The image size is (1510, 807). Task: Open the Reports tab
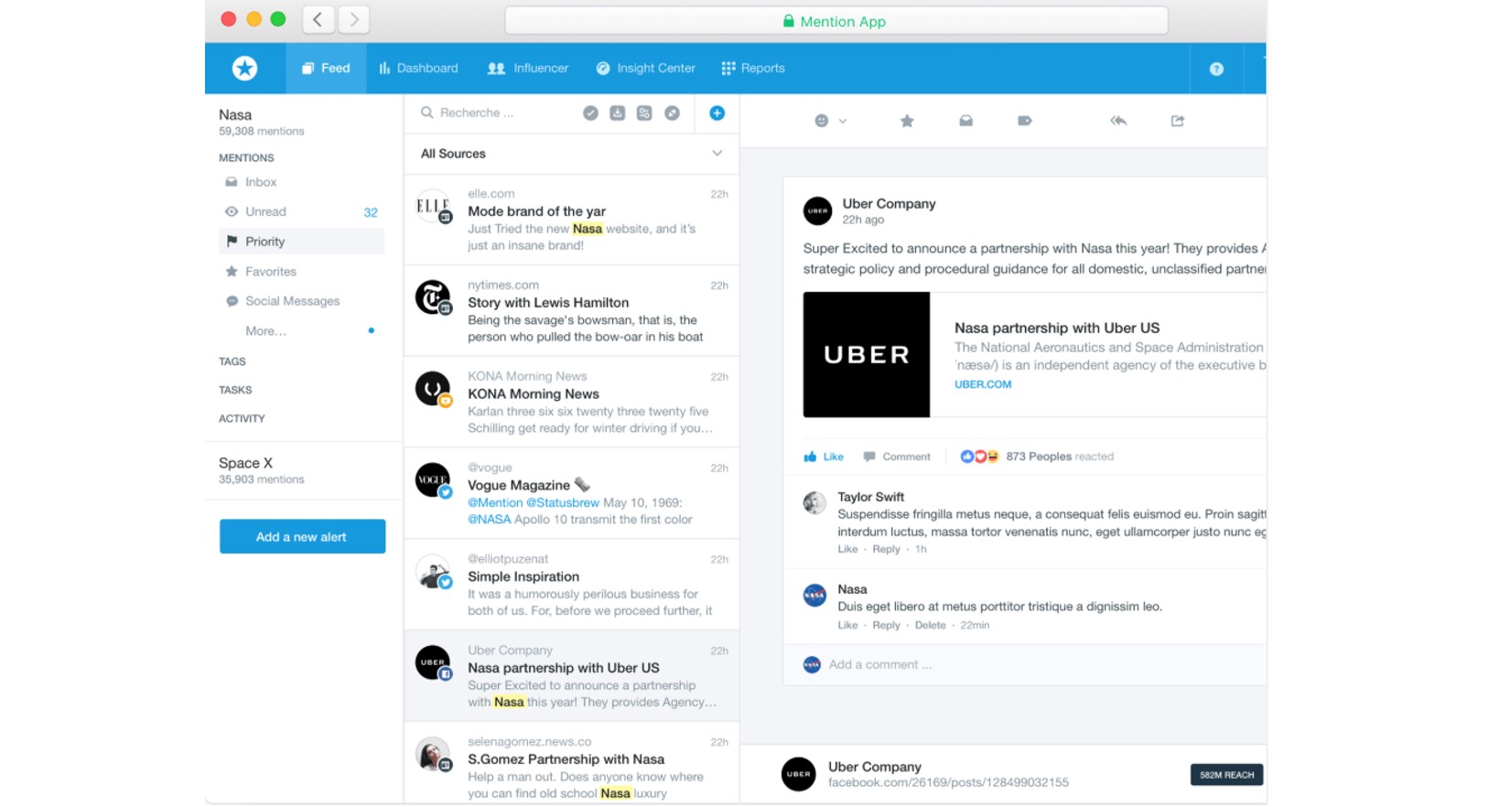point(753,69)
